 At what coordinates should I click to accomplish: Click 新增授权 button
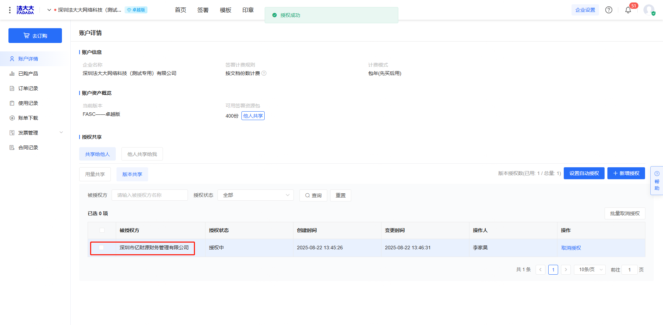pos(626,173)
